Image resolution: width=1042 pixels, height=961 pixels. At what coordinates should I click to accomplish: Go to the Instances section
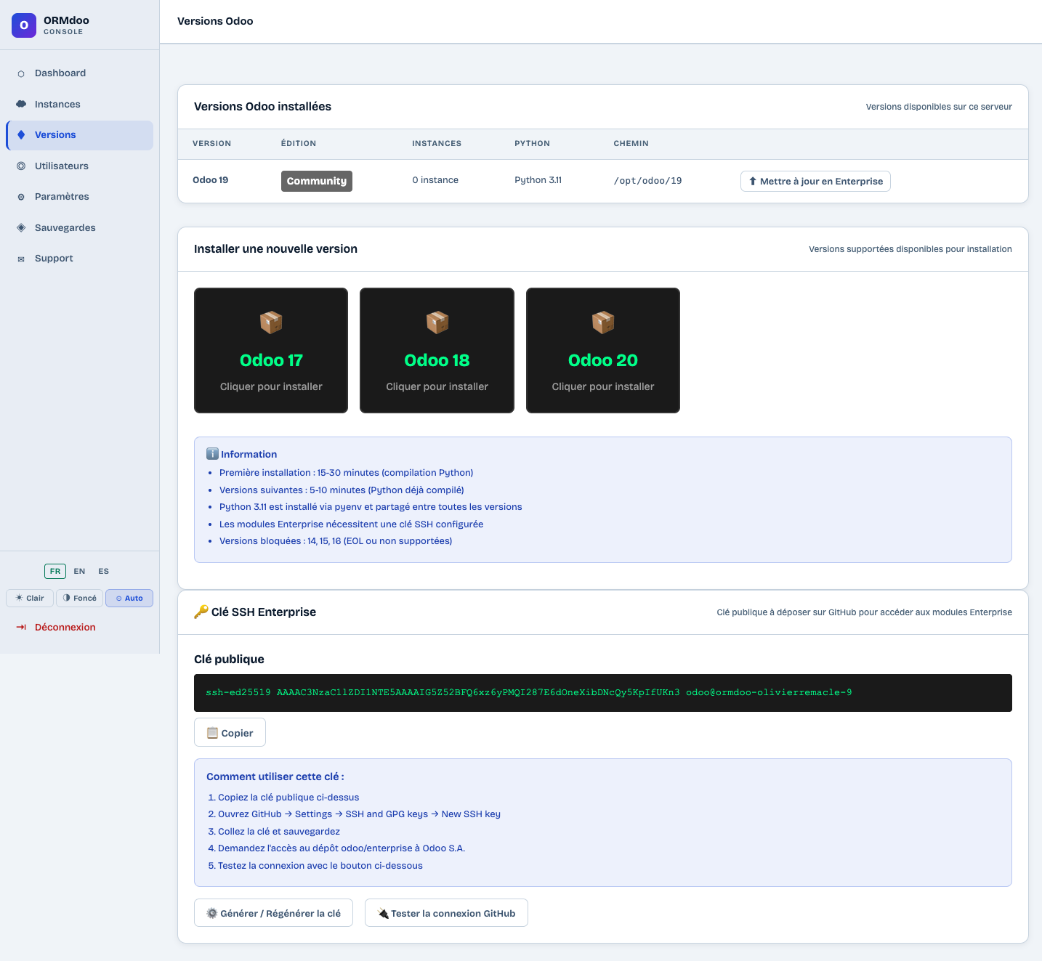point(80,104)
